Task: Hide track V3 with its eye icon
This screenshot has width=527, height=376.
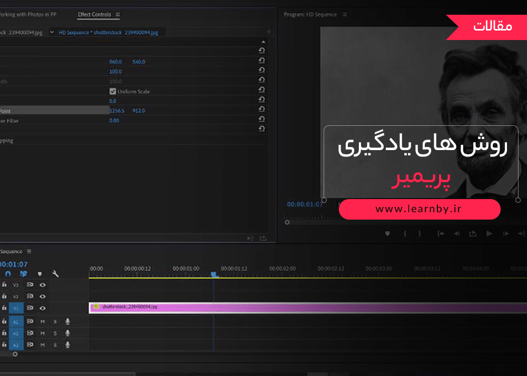Action: coord(42,285)
